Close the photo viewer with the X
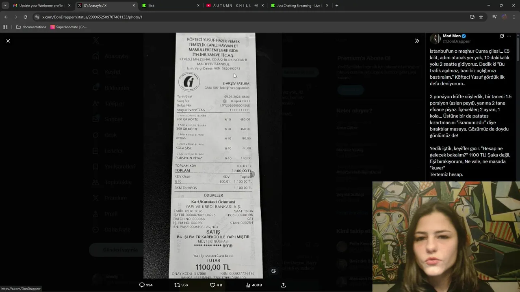Viewport: 520px width, 292px height. pos(8,41)
